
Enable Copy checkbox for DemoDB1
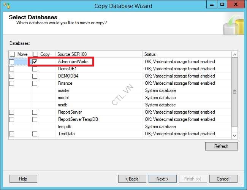click(x=35, y=69)
